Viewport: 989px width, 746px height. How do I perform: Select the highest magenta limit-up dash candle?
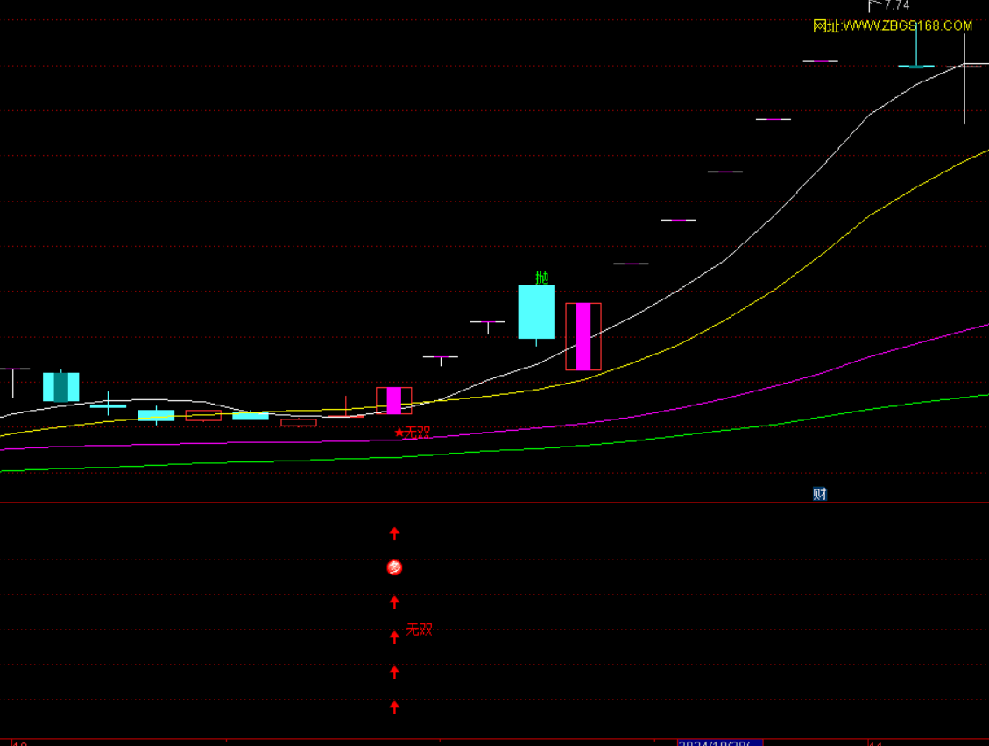[821, 61]
